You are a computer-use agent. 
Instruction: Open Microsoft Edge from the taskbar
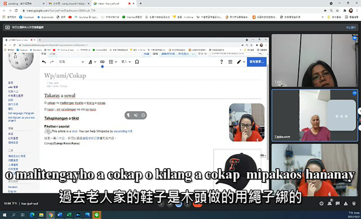pos(32,215)
